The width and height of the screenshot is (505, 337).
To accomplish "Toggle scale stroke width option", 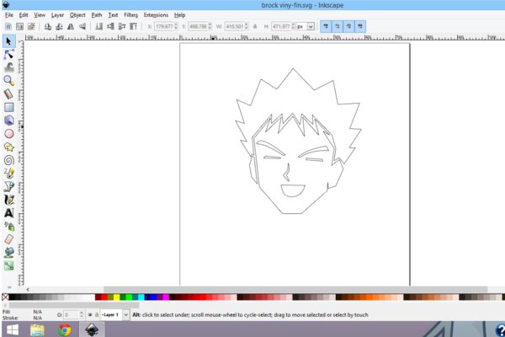I will 326,26.
